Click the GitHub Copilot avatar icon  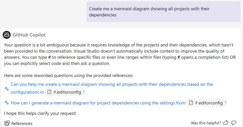(x=7, y=35)
